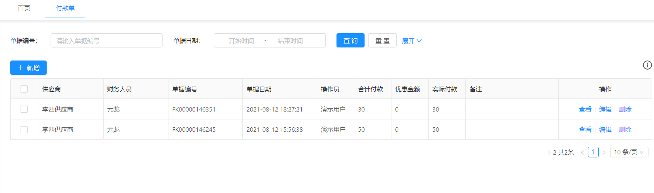Click the 查询 search button

point(350,41)
